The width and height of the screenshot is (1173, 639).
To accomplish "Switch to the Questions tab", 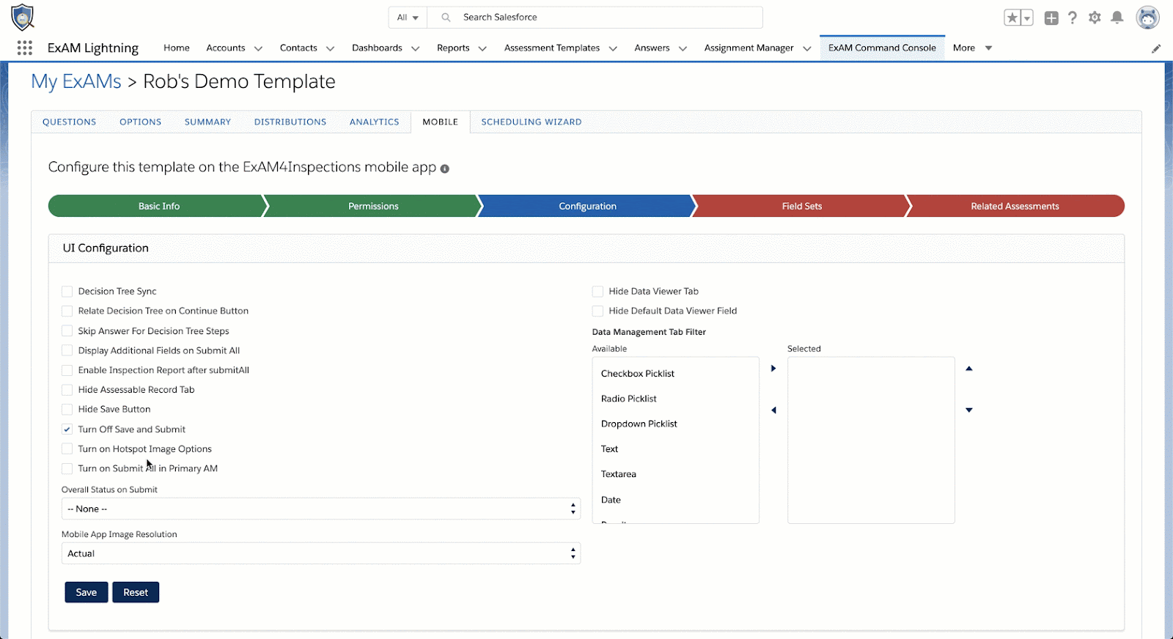I will [x=70, y=122].
